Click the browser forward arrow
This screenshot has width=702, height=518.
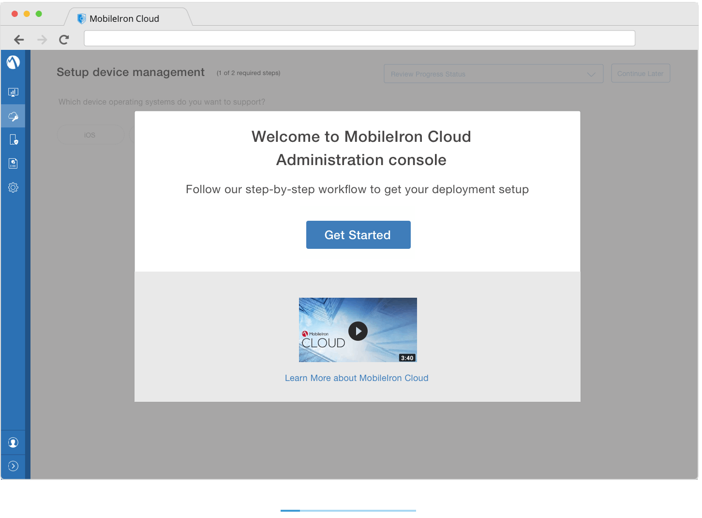pyautogui.click(x=42, y=40)
